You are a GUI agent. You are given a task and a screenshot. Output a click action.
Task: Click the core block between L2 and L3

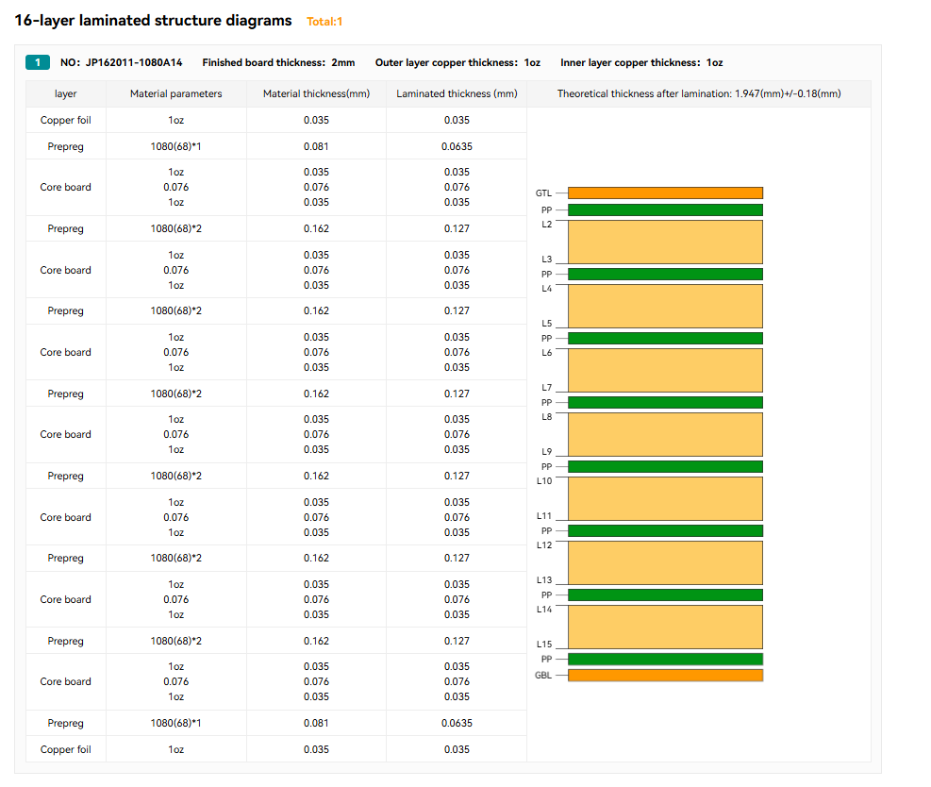(x=665, y=242)
